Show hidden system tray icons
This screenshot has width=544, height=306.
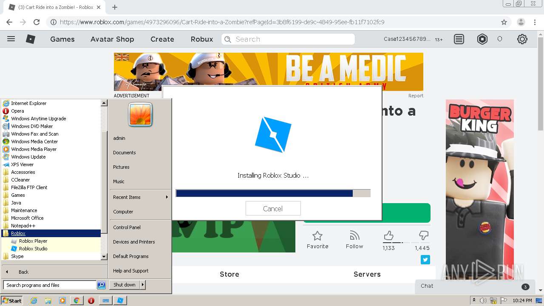[474, 300]
